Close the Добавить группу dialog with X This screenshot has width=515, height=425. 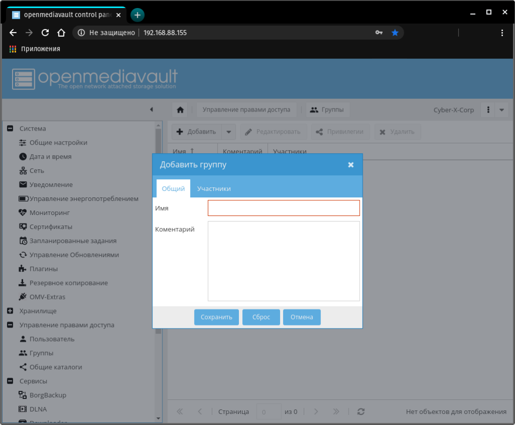click(351, 165)
